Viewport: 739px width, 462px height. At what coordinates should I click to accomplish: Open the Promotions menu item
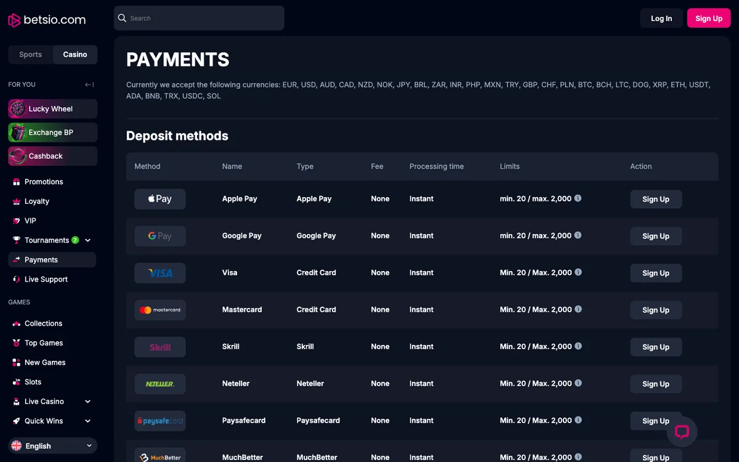pyautogui.click(x=52, y=182)
